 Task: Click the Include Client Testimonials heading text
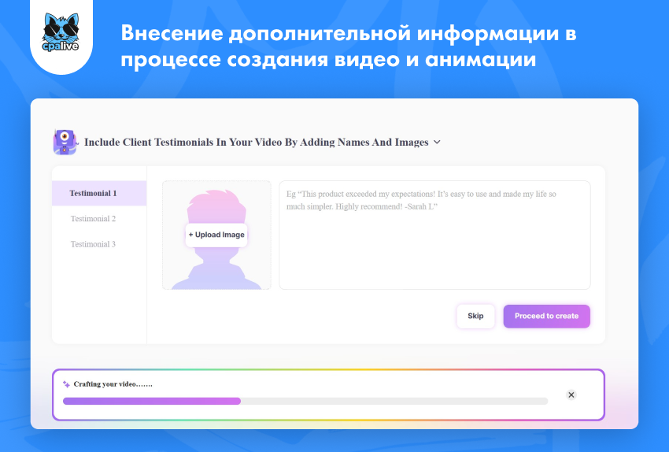click(x=256, y=142)
